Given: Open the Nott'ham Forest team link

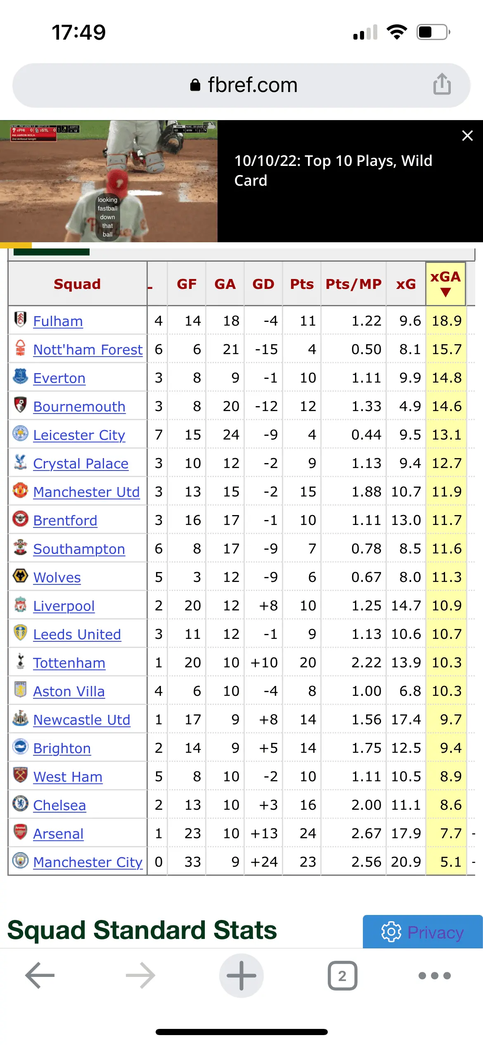Looking at the screenshot, I should pos(88,350).
